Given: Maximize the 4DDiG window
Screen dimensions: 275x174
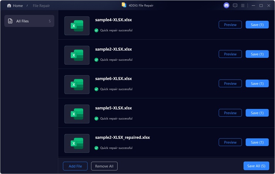Looking at the screenshot, I should point(261,5).
